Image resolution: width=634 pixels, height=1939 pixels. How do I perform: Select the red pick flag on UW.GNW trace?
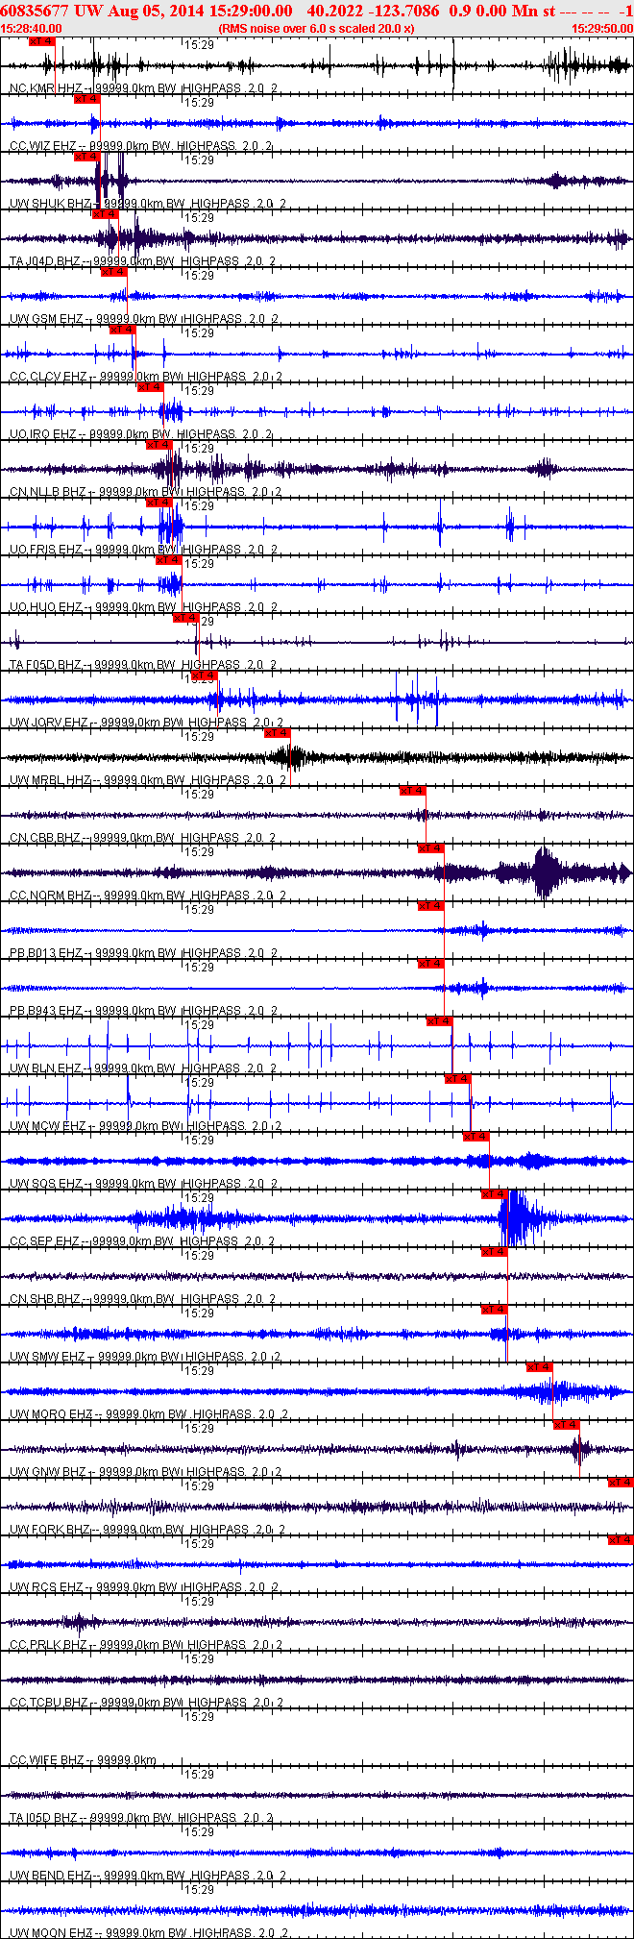[567, 1425]
